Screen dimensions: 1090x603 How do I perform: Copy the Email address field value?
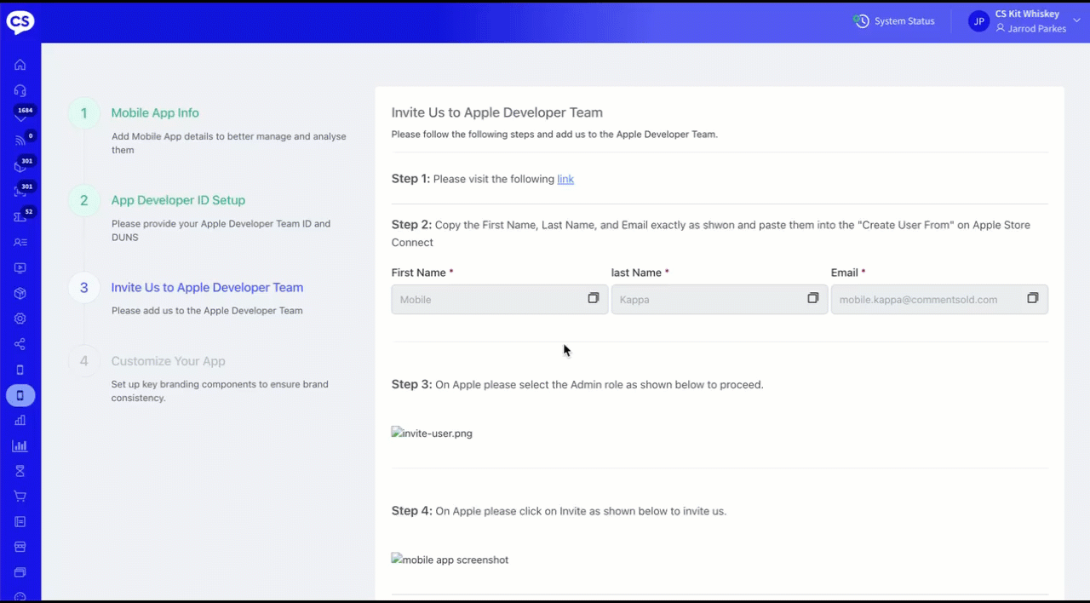[1033, 298]
